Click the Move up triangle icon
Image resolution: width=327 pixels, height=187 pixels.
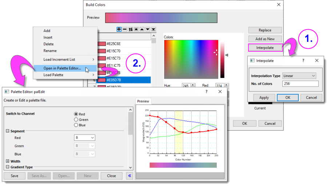click(142, 29)
